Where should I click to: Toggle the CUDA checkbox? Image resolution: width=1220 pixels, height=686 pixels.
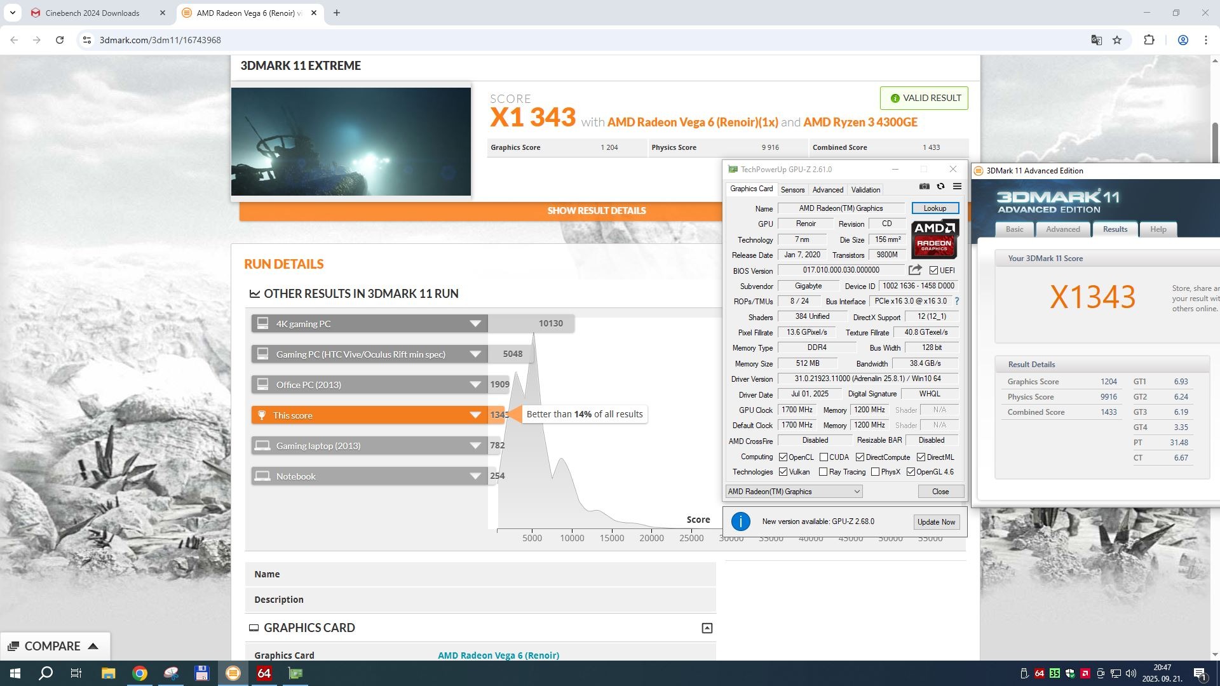823,457
